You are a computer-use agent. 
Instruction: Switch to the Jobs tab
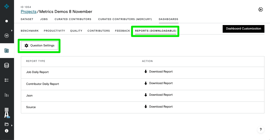point(44,19)
